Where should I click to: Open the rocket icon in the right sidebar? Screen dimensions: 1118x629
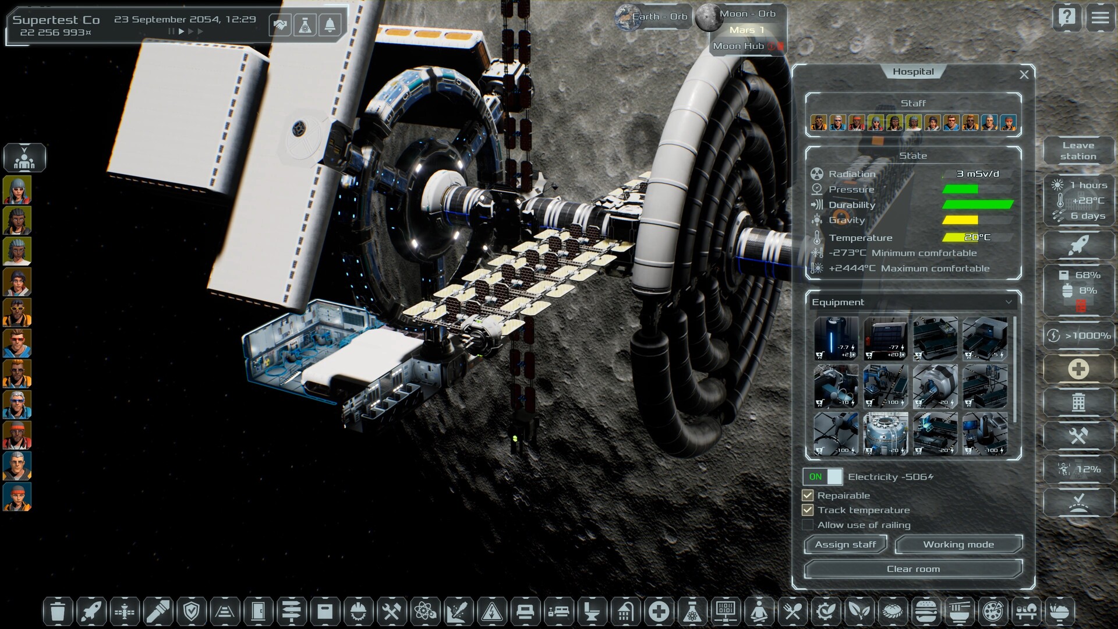[x=1078, y=245]
